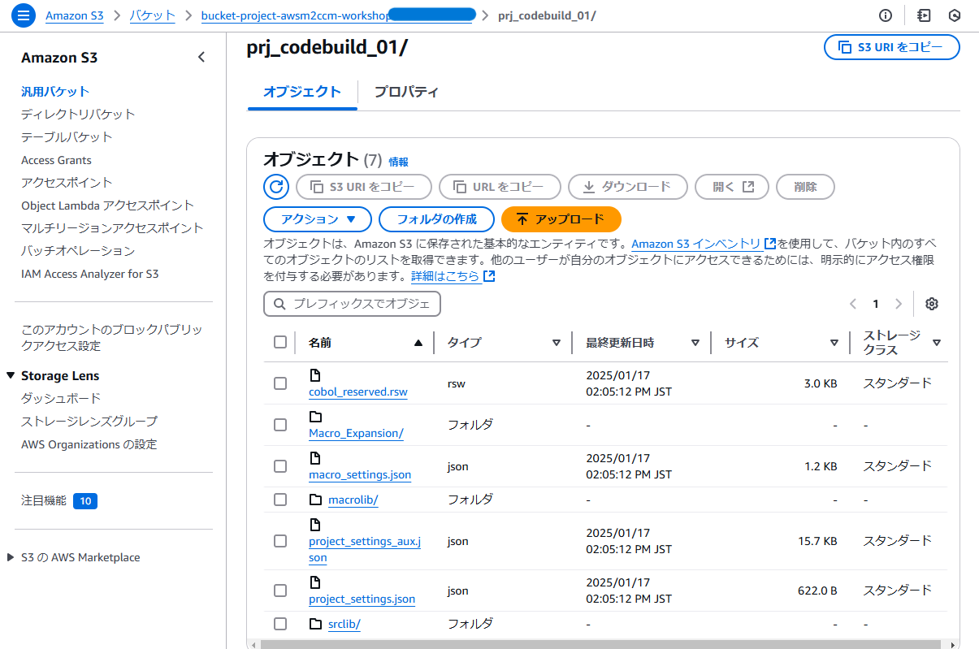Open アクセスポイント in side navigation

(67, 183)
